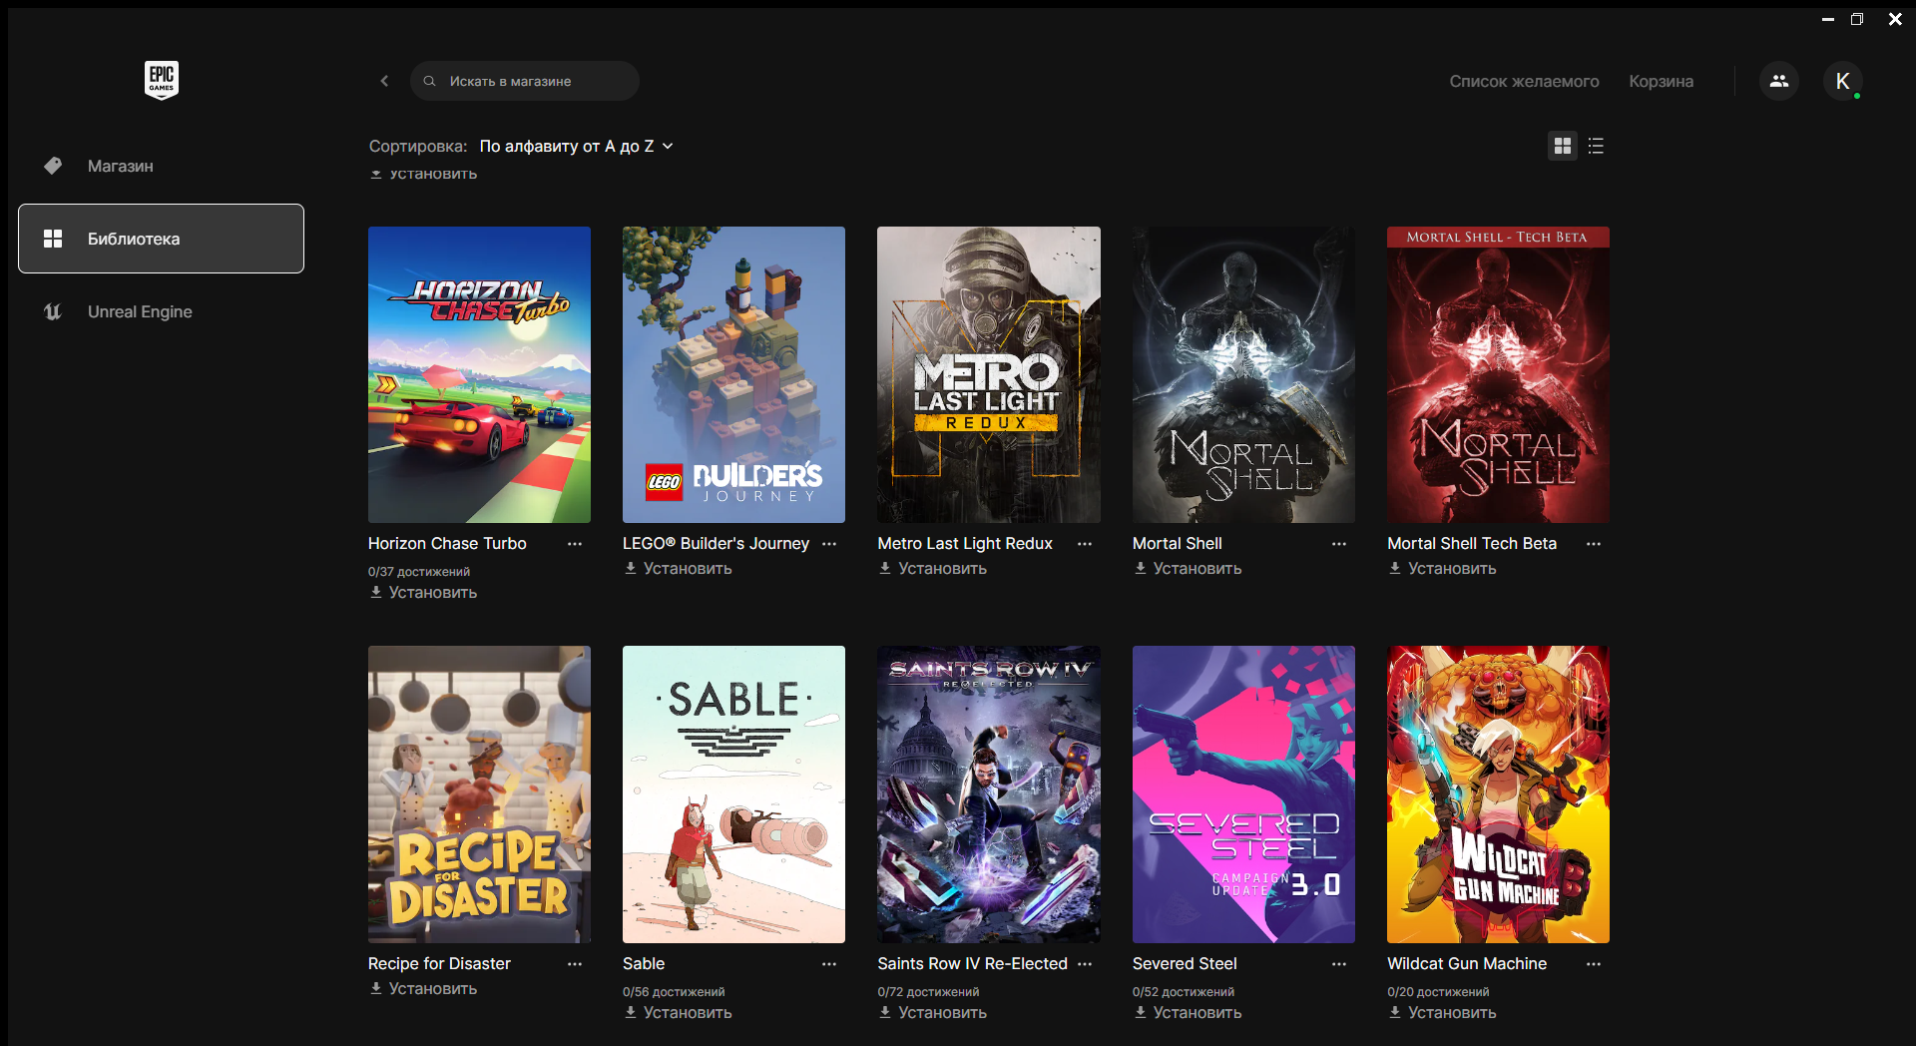Switch to grid view layout
1916x1046 pixels.
click(x=1563, y=146)
